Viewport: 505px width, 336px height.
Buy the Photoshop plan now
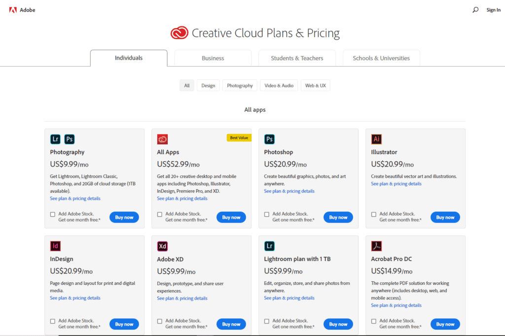[x=338, y=217]
